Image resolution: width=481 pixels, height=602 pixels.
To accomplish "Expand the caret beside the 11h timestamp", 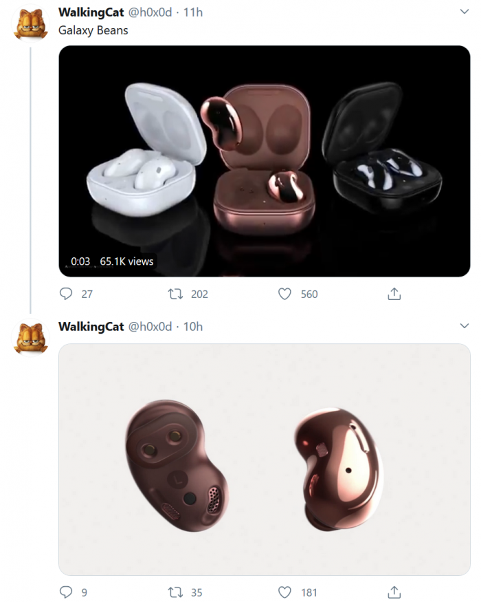I will coord(463,12).
